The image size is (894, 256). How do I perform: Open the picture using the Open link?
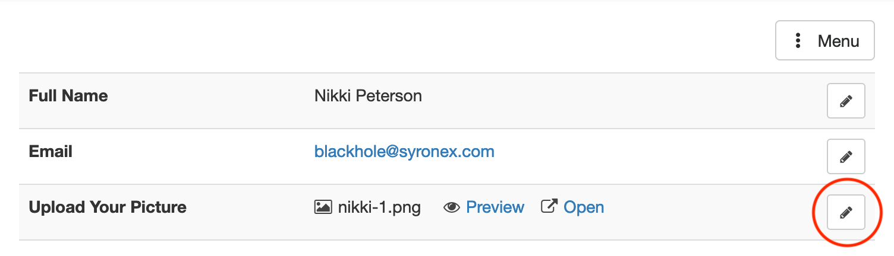(584, 207)
